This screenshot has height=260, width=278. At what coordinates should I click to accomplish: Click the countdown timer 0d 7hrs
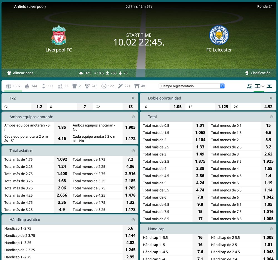click(139, 7)
